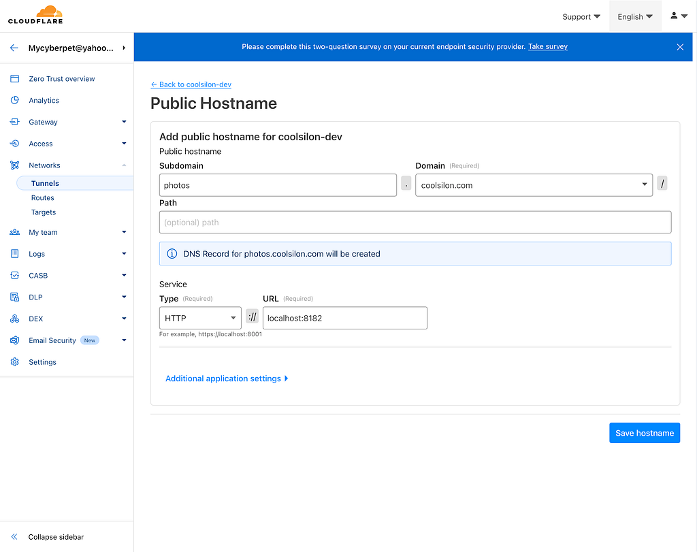
Task: Open the user profile icon menu
Action: tap(679, 16)
